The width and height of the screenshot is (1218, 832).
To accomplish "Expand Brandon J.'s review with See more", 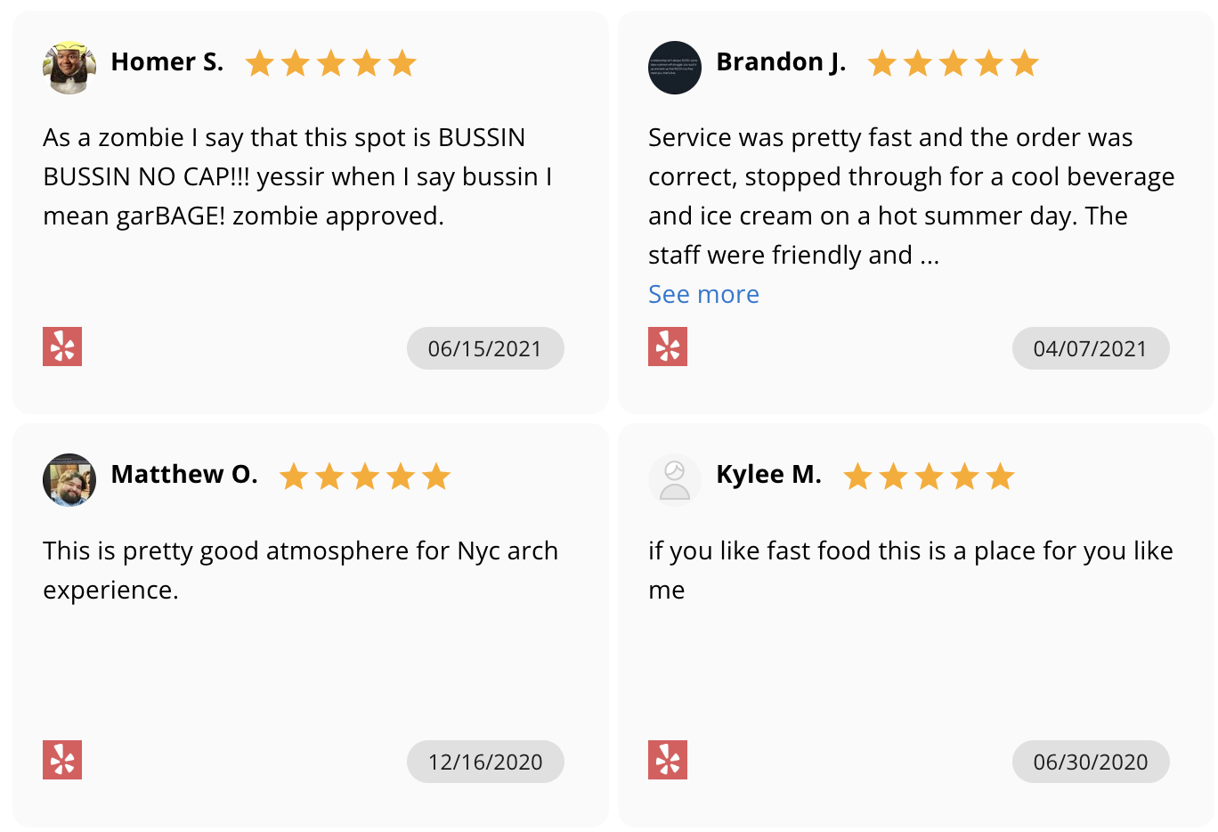I will 703,294.
